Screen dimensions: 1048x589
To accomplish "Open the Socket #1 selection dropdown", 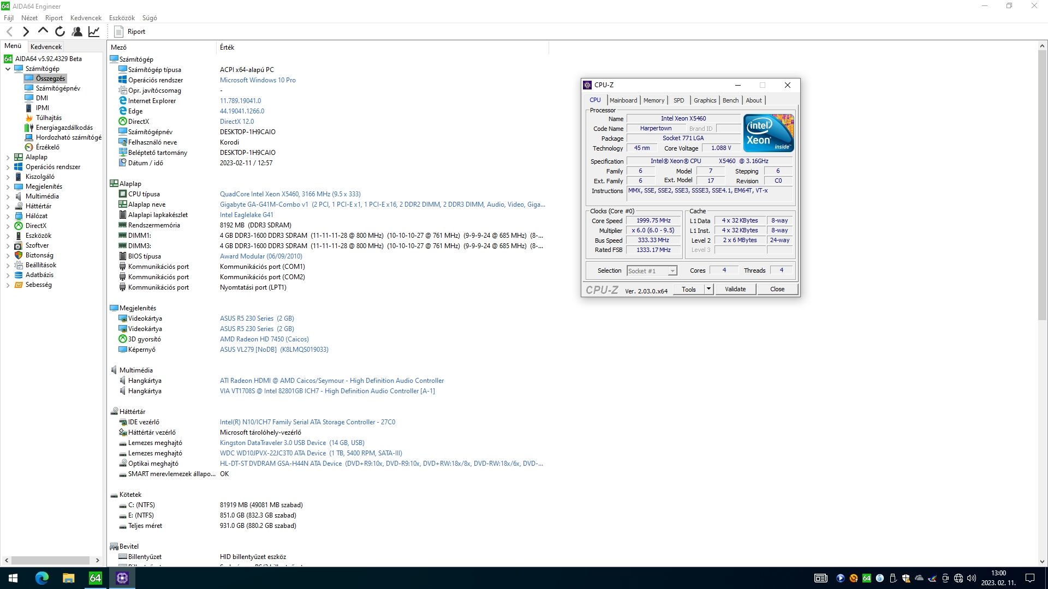I will click(x=672, y=271).
